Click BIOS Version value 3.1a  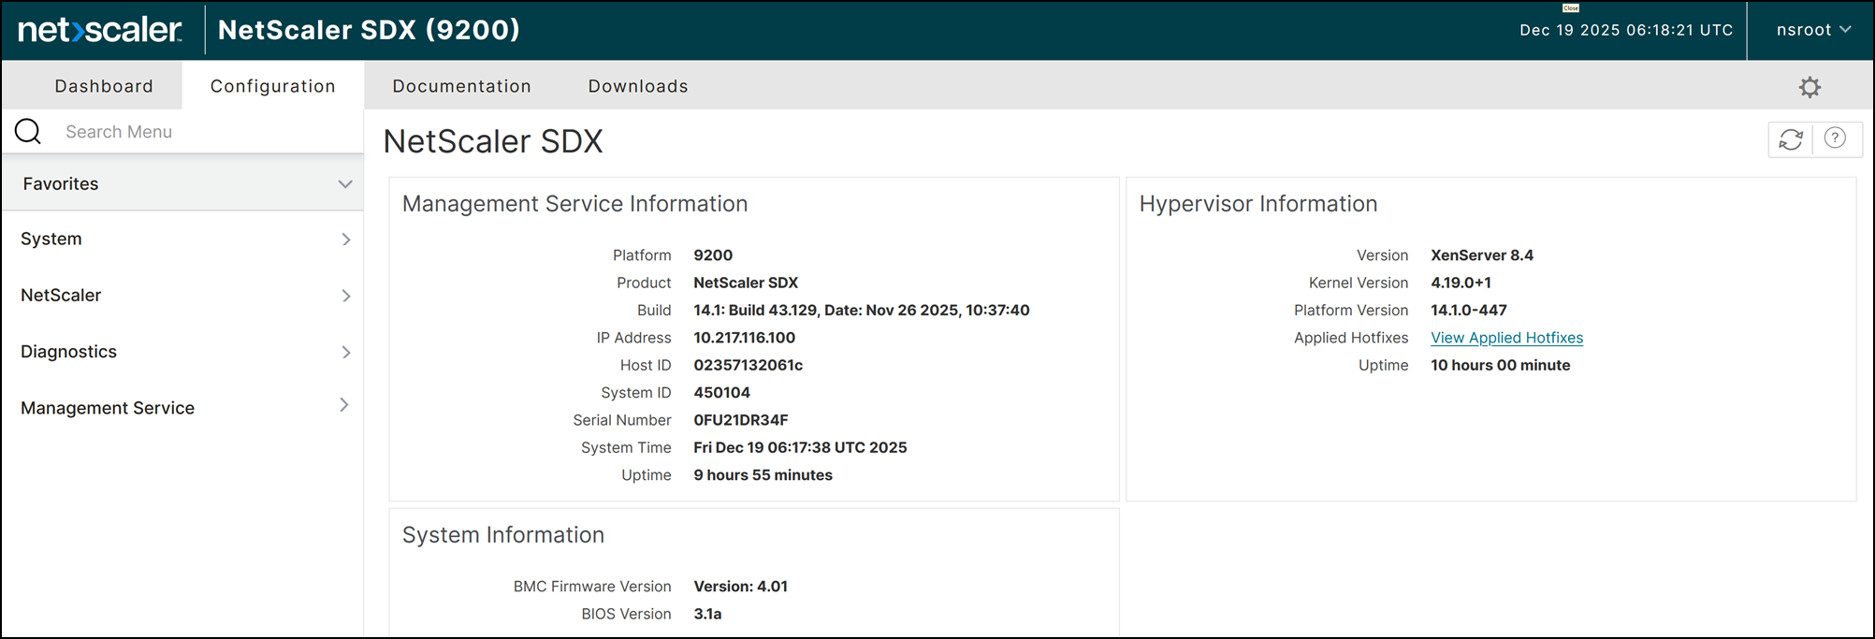coord(707,614)
